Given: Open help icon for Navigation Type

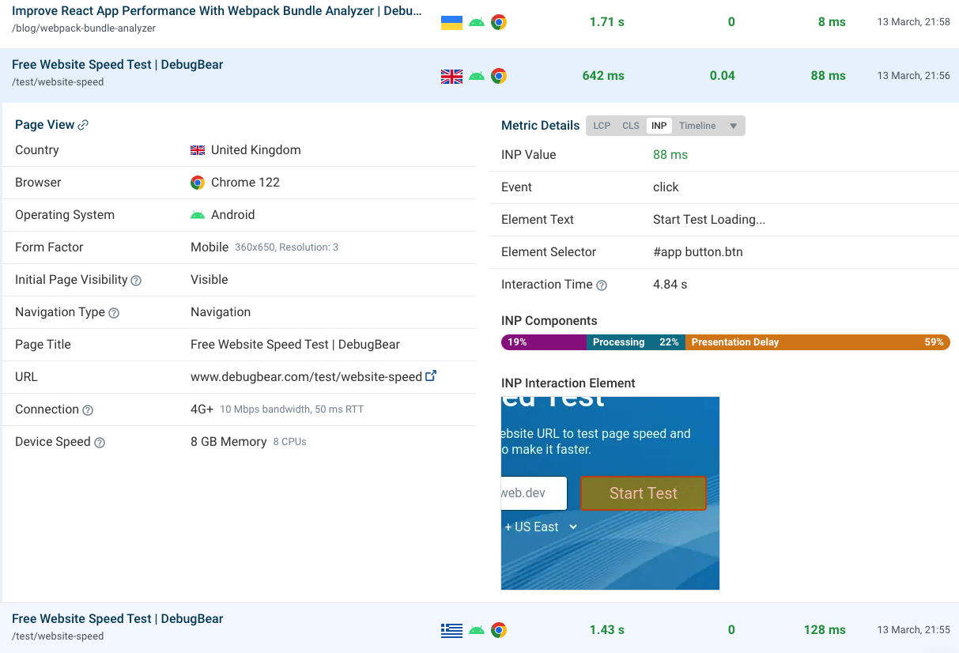Looking at the screenshot, I should coord(114,313).
